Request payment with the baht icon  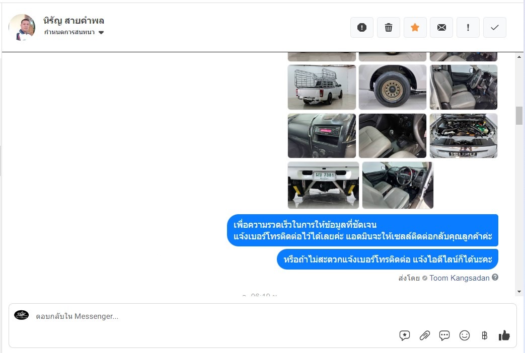point(485,335)
